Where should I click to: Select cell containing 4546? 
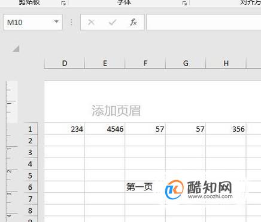(105, 129)
